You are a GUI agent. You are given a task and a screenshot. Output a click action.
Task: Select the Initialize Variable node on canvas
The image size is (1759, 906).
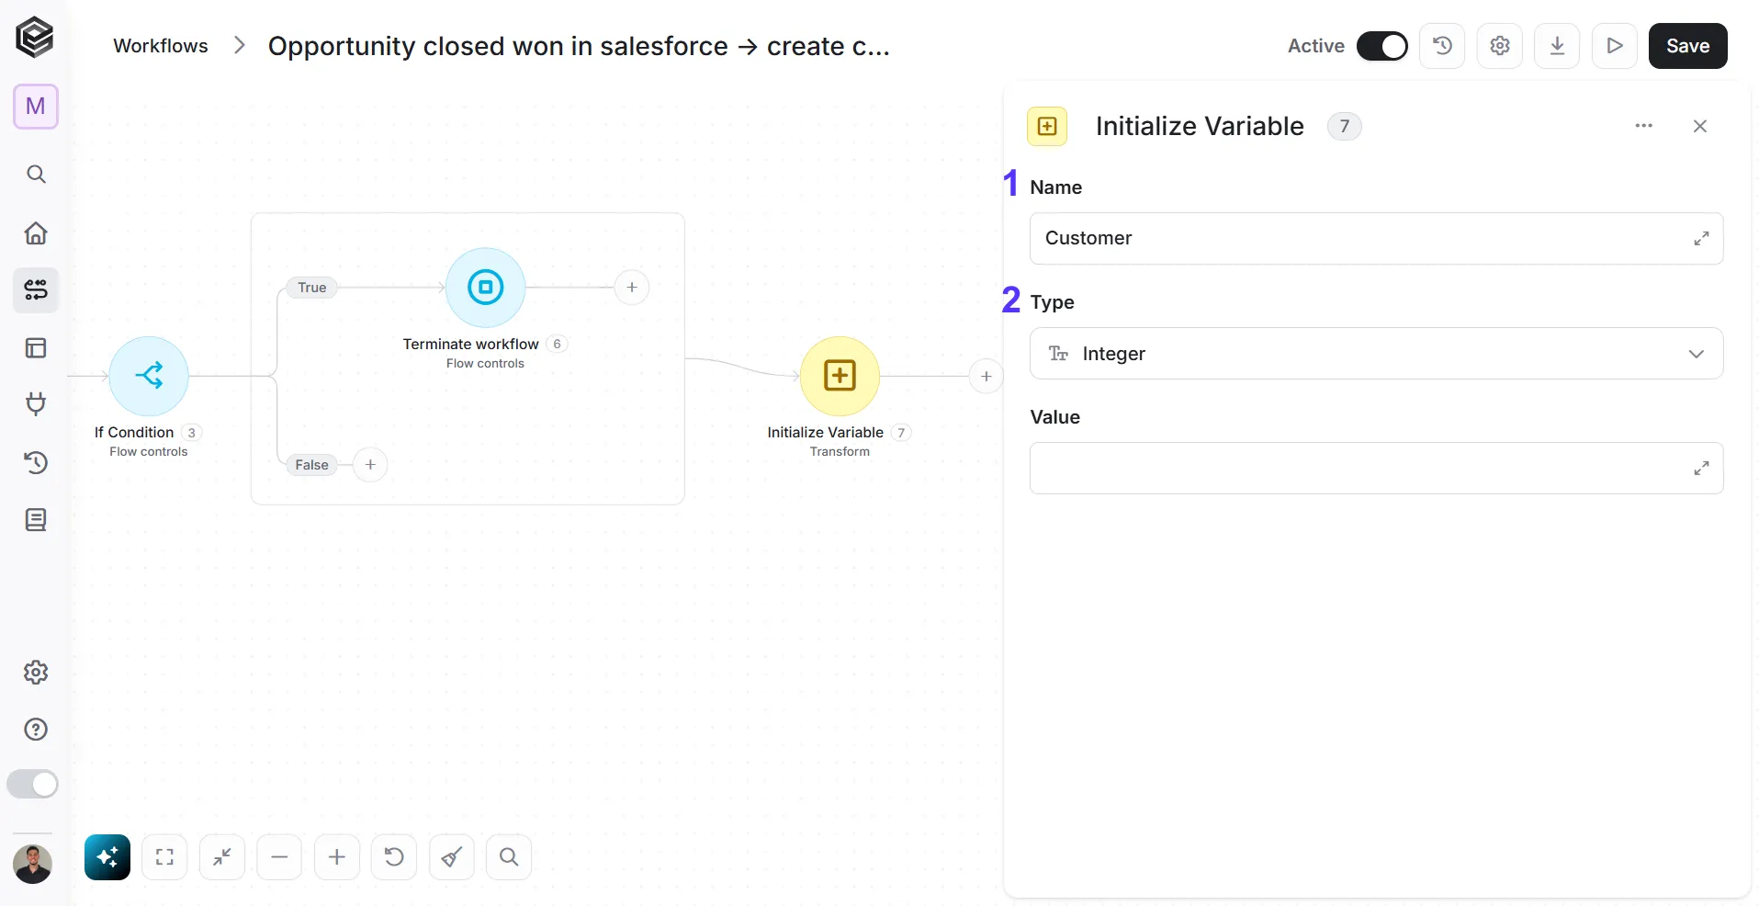[x=840, y=376]
